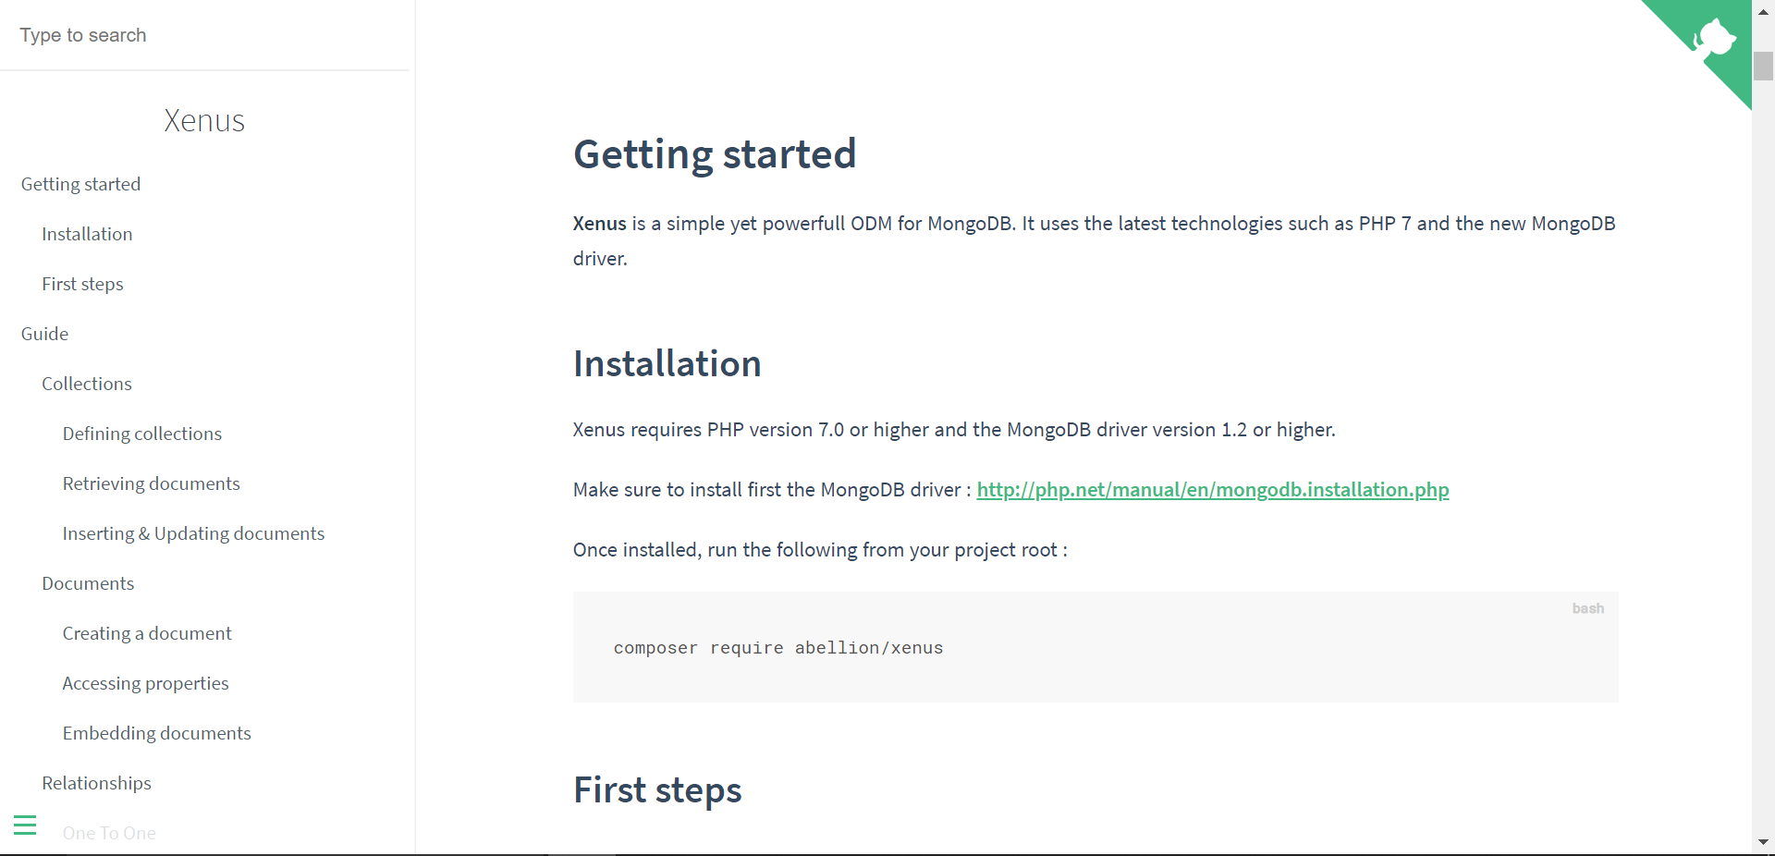Viewport: 1775px width, 856px height.
Task: Jump to Embedding documents
Action: [x=157, y=733]
